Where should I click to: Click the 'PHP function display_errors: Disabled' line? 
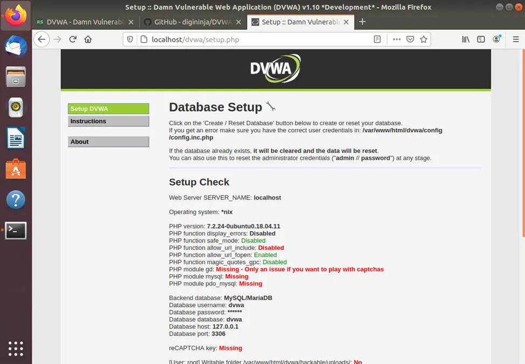(x=222, y=233)
